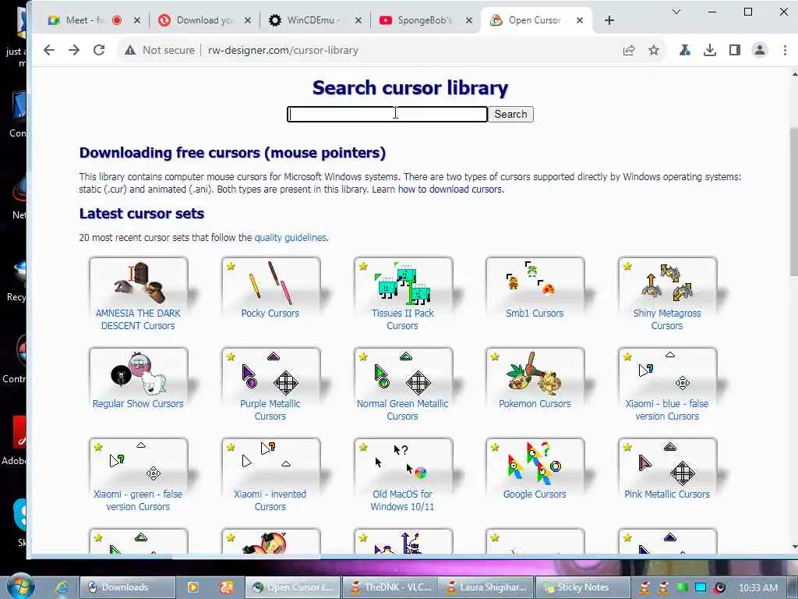Close the WinCDEmu tab
798x599 pixels.
click(358, 20)
